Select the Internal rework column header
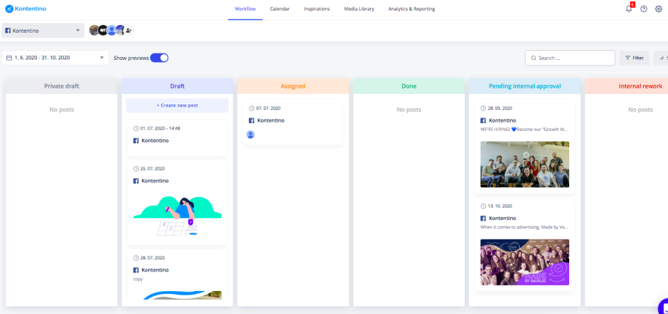Image resolution: width=668 pixels, height=314 pixels. coord(627,86)
